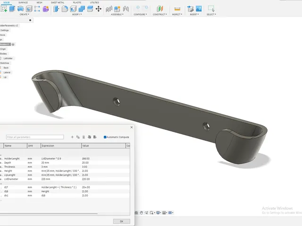Click OK in the parameters dialog
Viewport: 302px width, 226px height.
pyautogui.click(x=122, y=221)
